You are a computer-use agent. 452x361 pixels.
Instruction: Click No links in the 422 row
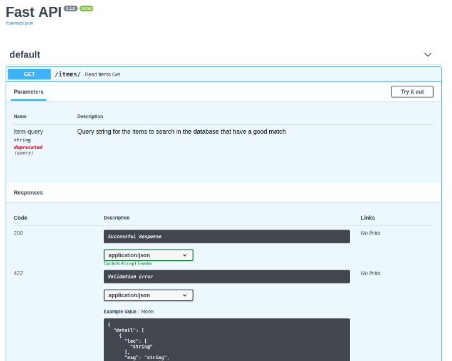pos(371,273)
